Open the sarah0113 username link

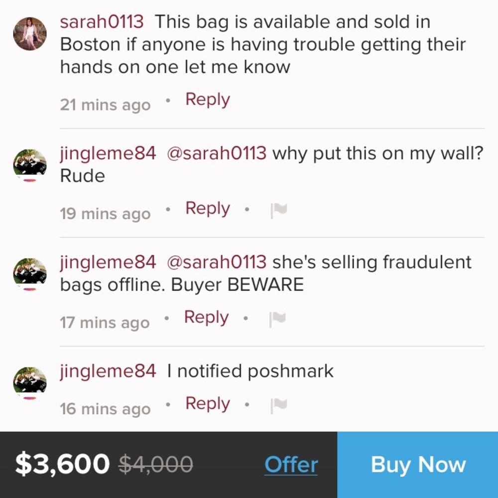(102, 22)
